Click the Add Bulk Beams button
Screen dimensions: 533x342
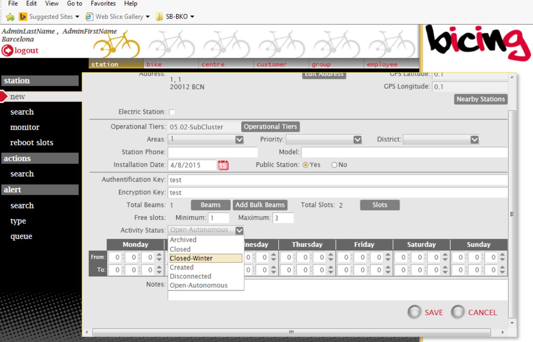point(260,205)
